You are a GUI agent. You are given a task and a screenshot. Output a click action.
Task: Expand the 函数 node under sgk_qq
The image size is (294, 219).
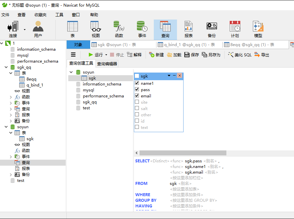point(11,97)
